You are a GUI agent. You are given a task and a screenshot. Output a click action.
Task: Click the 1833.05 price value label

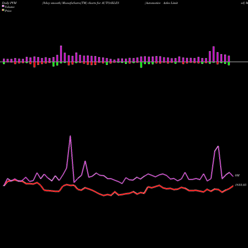(x=241, y=185)
